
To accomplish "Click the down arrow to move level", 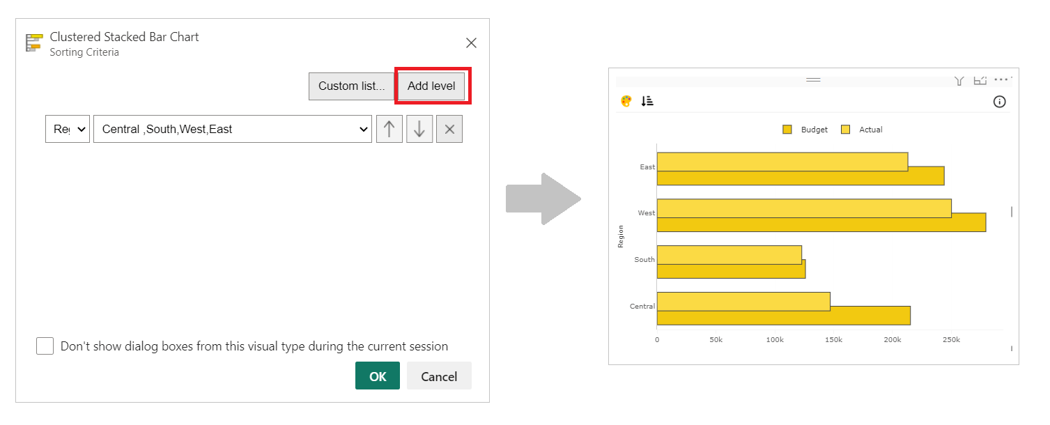I will point(419,129).
